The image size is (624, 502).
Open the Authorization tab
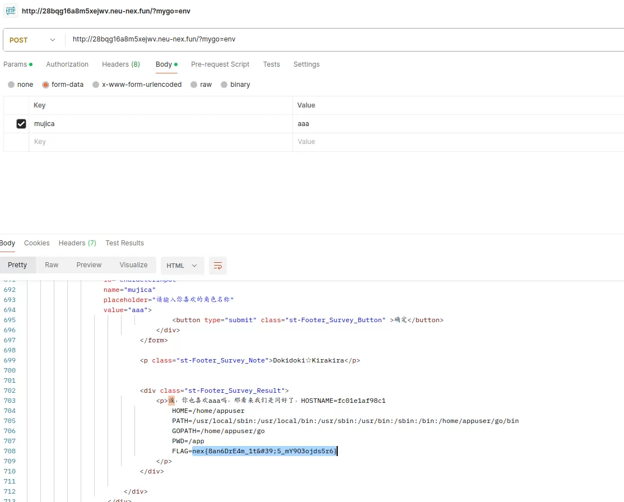[67, 64]
